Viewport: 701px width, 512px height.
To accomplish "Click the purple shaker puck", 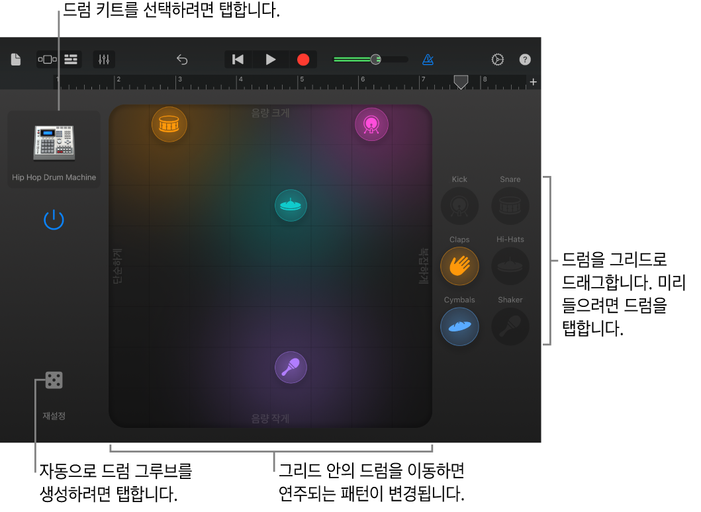I will pyautogui.click(x=291, y=367).
